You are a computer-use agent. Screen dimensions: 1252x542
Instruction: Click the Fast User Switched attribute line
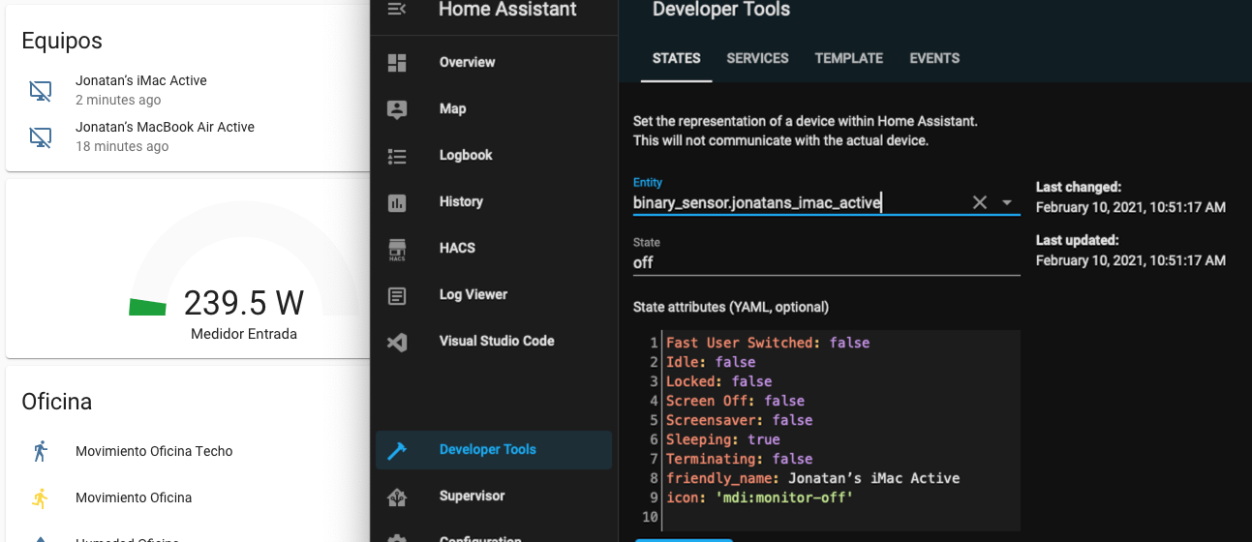(768, 343)
